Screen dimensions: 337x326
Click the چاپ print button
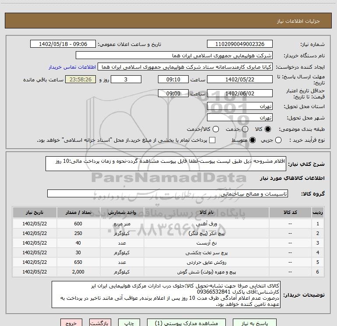pyautogui.click(x=128, y=322)
